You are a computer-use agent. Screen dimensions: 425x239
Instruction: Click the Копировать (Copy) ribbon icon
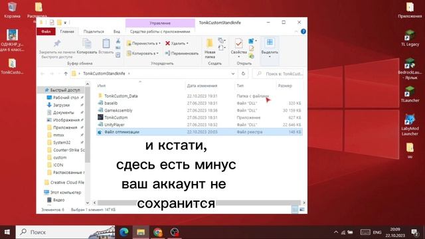[x=87, y=43]
